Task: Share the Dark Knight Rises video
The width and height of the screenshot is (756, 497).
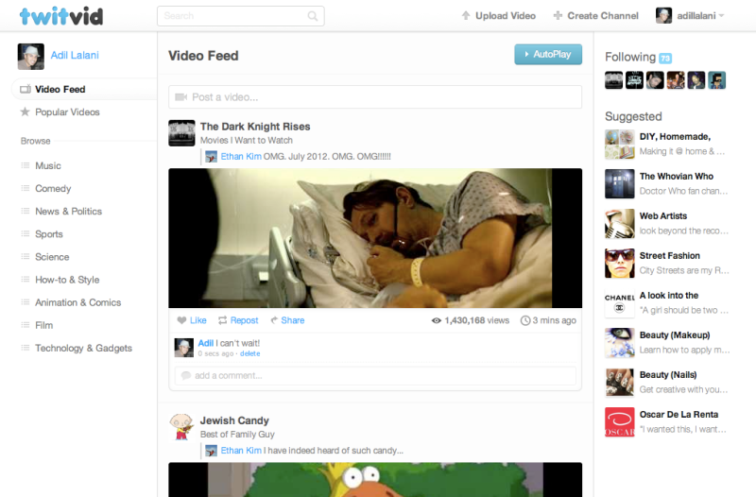Action: coord(287,320)
